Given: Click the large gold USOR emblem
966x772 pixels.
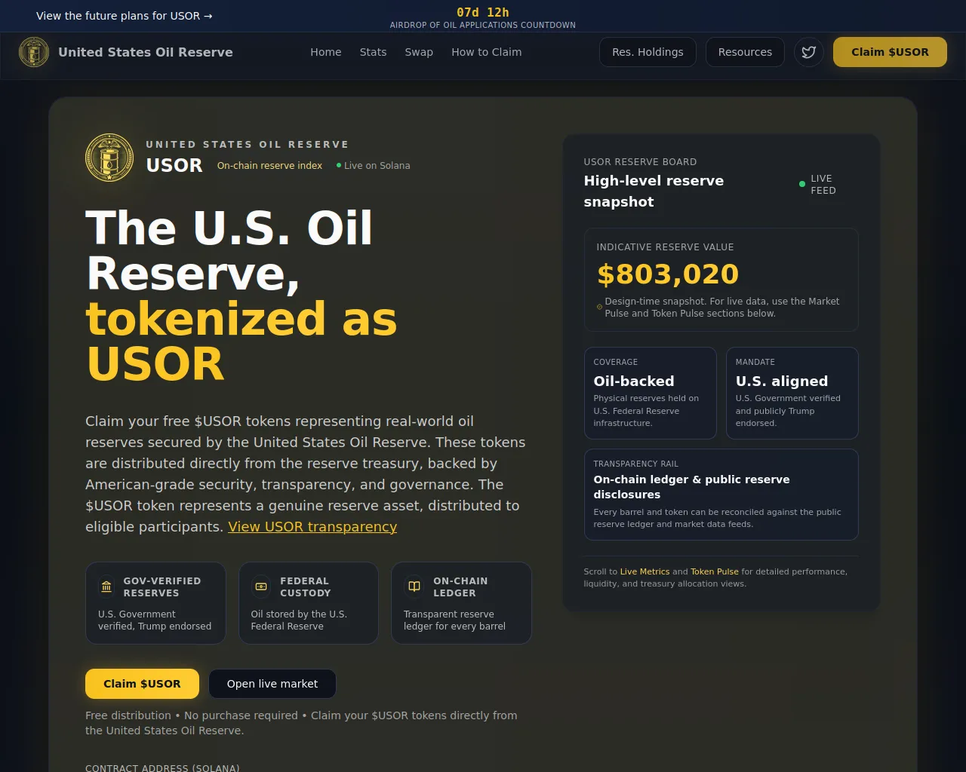Looking at the screenshot, I should [x=109, y=158].
